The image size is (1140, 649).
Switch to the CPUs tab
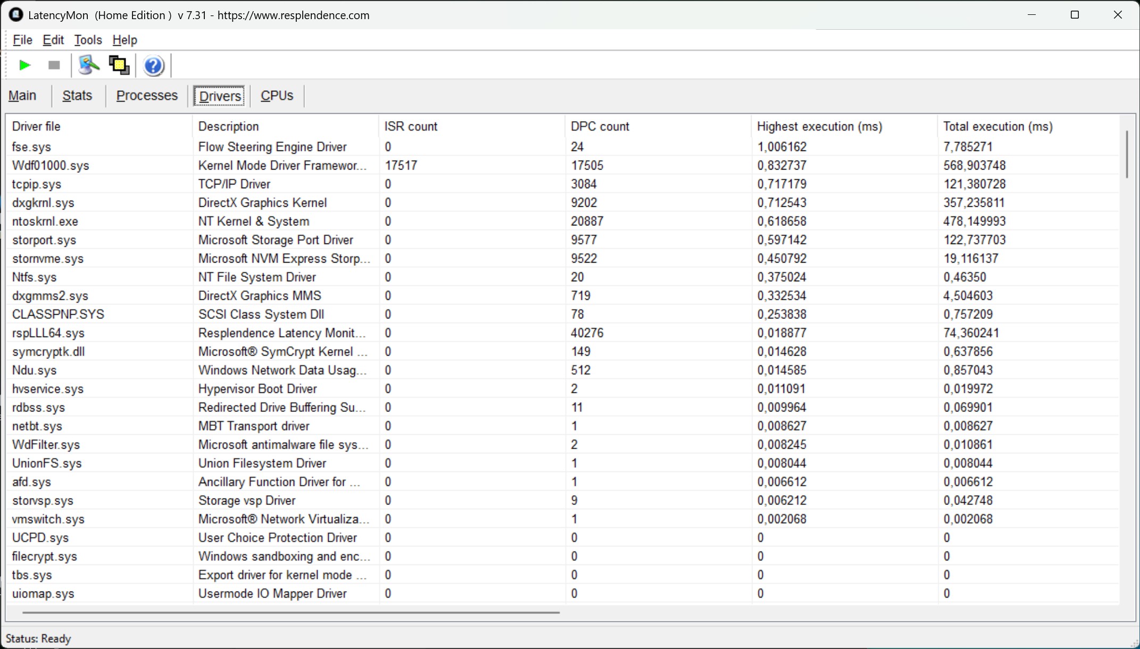[x=277, y=96]
